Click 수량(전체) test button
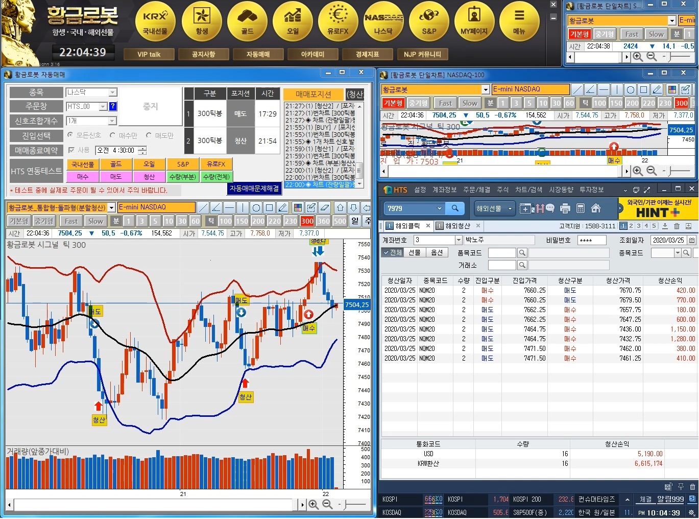 pos(216,177)
